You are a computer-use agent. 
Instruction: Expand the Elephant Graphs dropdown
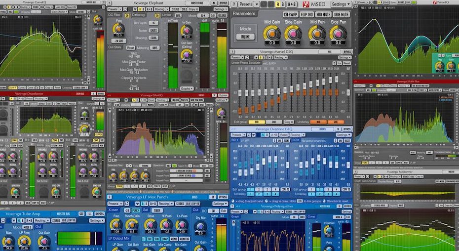(187, 88)
